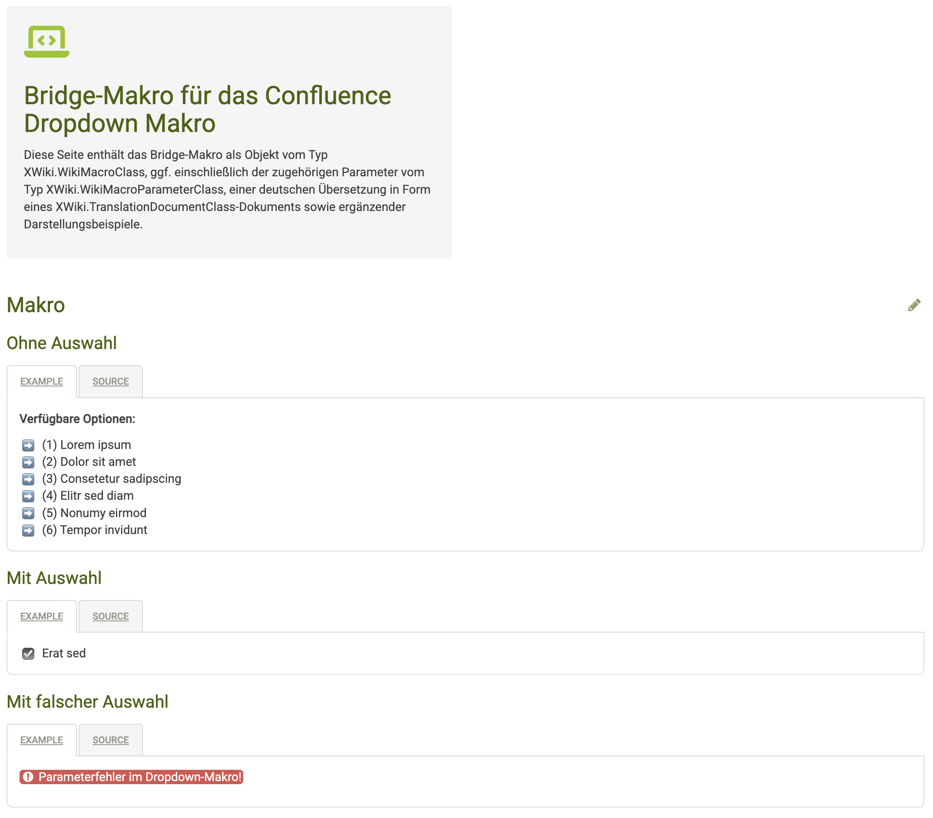Click the pencil edit icon beside Makro
The width and height of the screenshot is (933, 818).
click(x=914, y=305)
